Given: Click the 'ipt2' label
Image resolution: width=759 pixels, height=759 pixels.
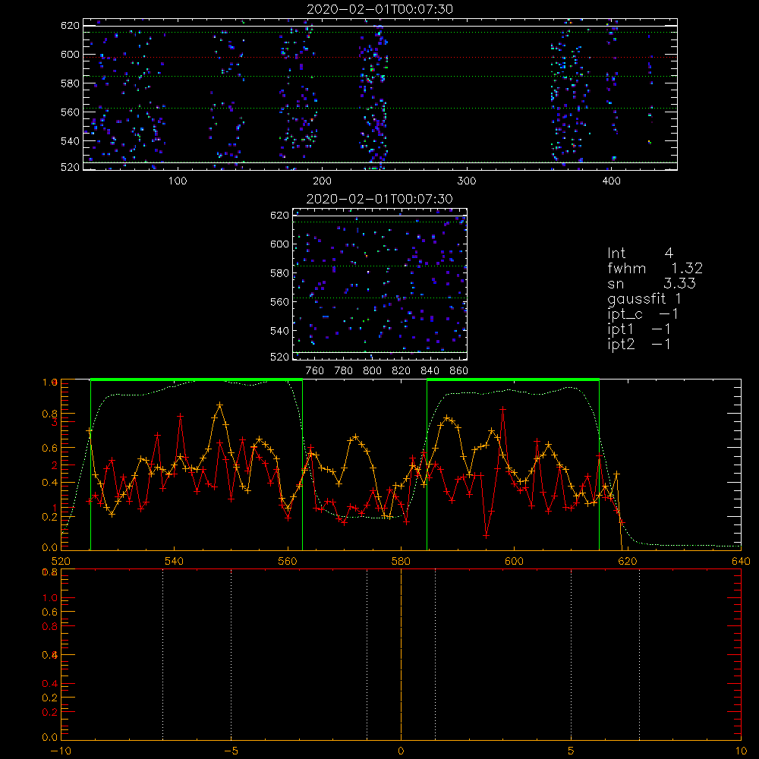Looking at the screenshot, I should [x=621, y=344].
